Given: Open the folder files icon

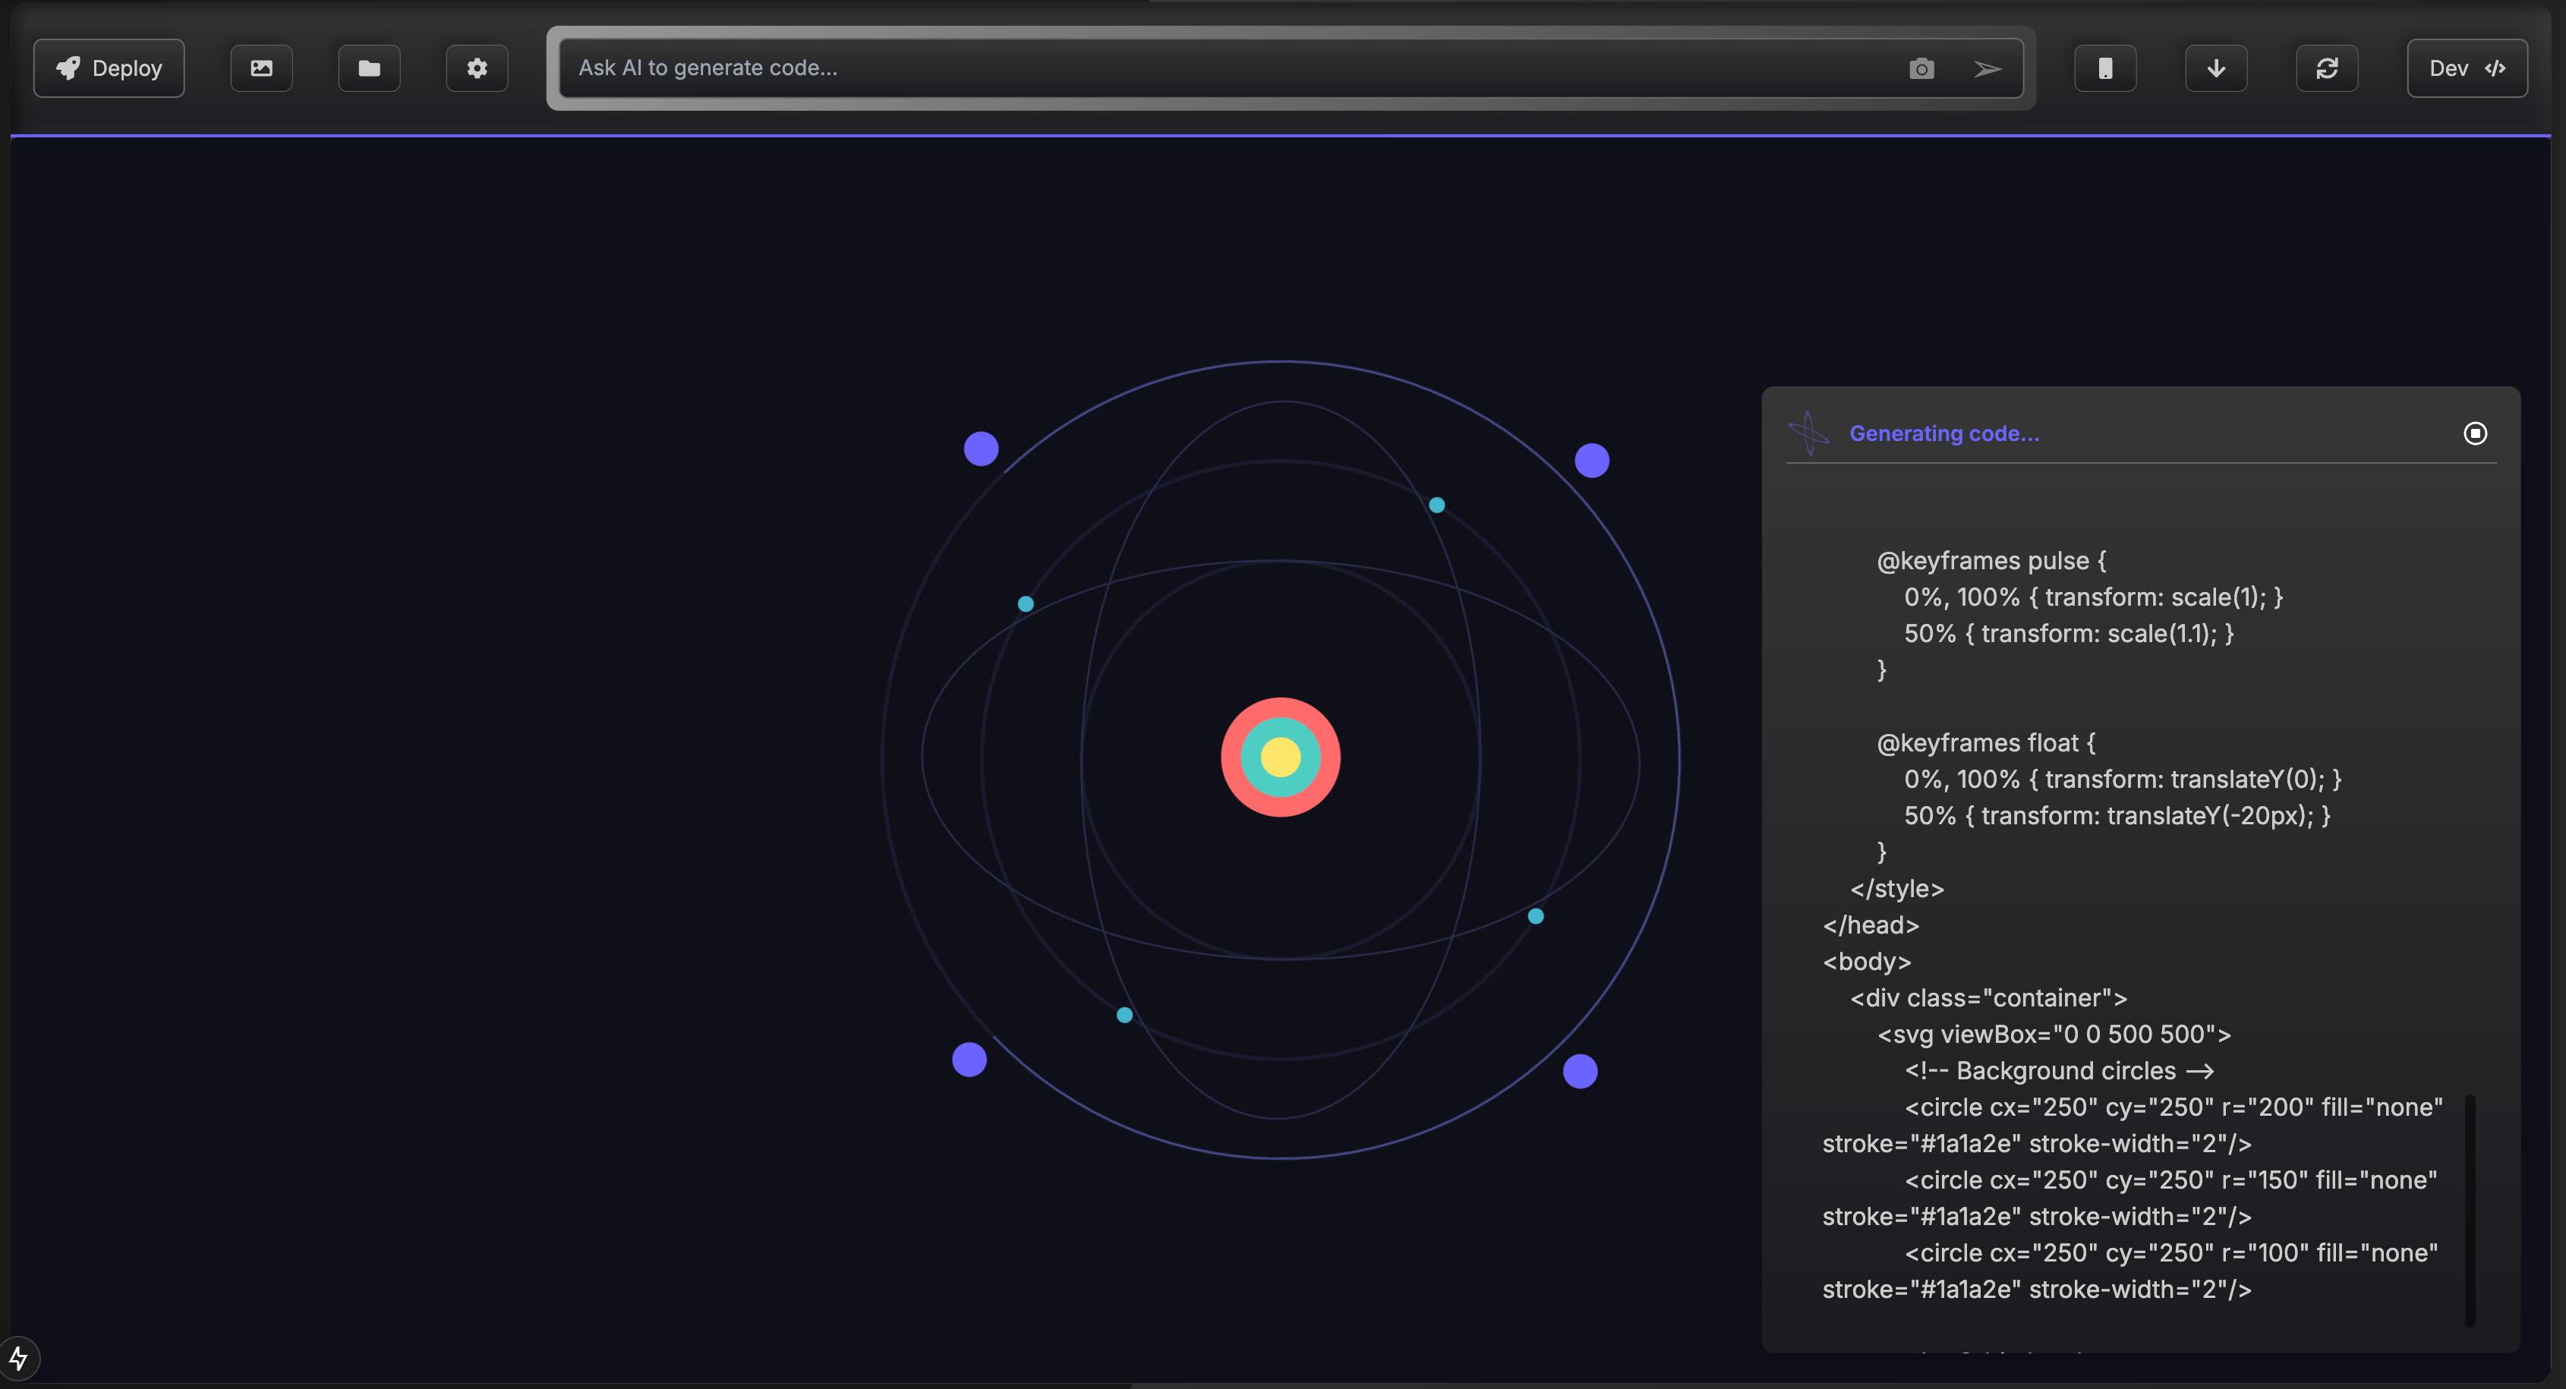Looking at the screenshot, I should 368,68.
